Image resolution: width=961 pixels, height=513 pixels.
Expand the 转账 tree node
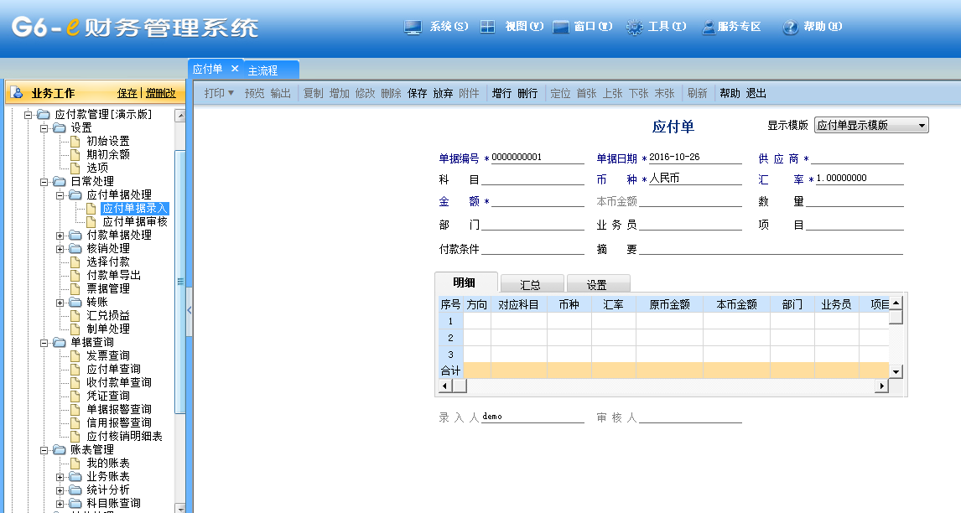[60, 302]
